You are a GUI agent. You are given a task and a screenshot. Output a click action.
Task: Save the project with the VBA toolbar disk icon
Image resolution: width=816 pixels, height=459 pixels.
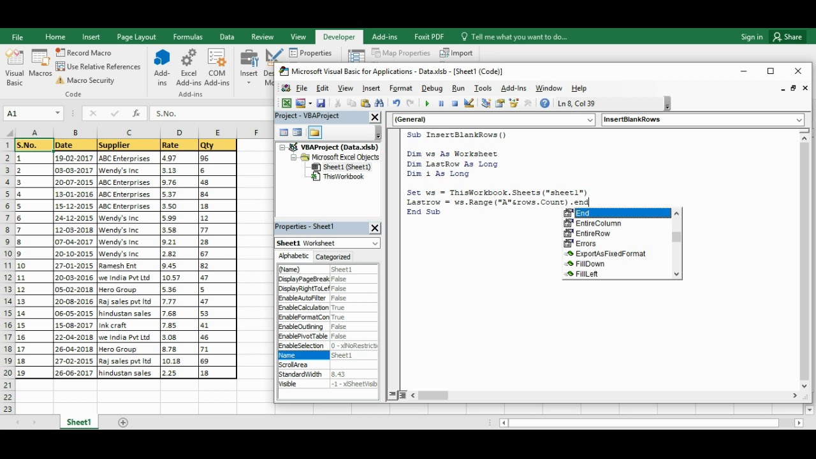321,103
